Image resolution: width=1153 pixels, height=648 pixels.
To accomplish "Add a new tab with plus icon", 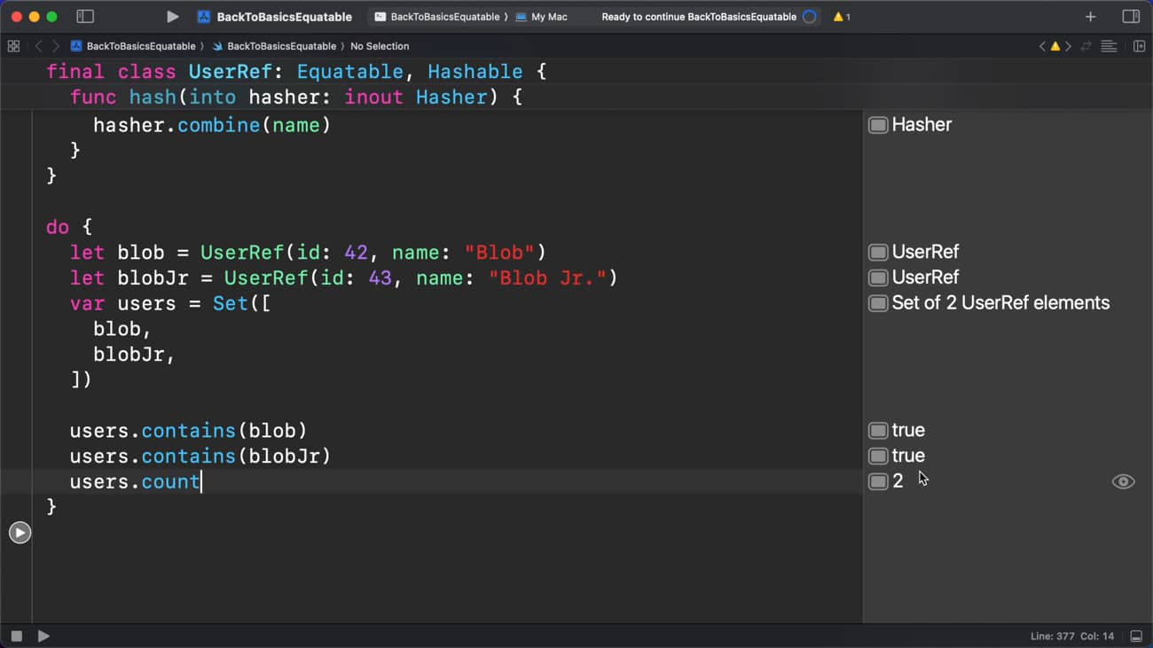I will point(1090,17).
